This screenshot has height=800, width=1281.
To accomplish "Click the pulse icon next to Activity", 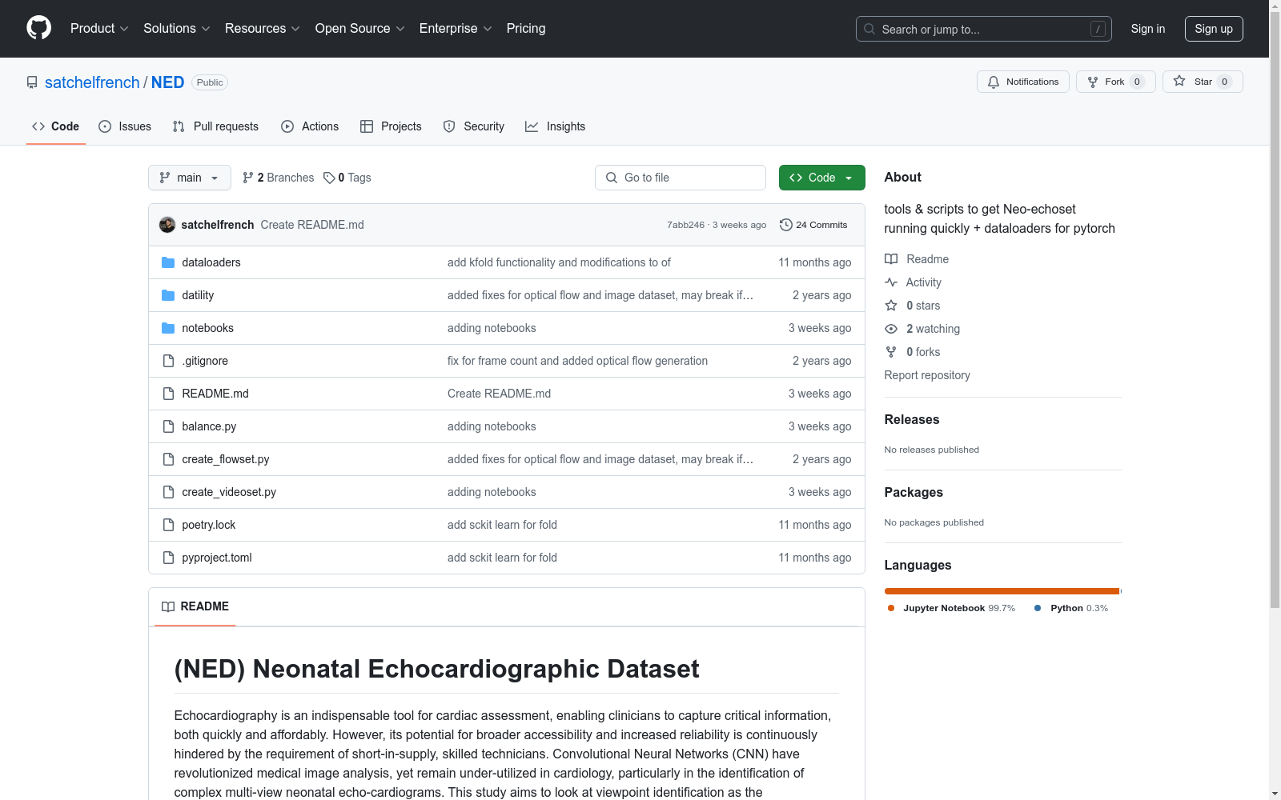I will point(891,282).
